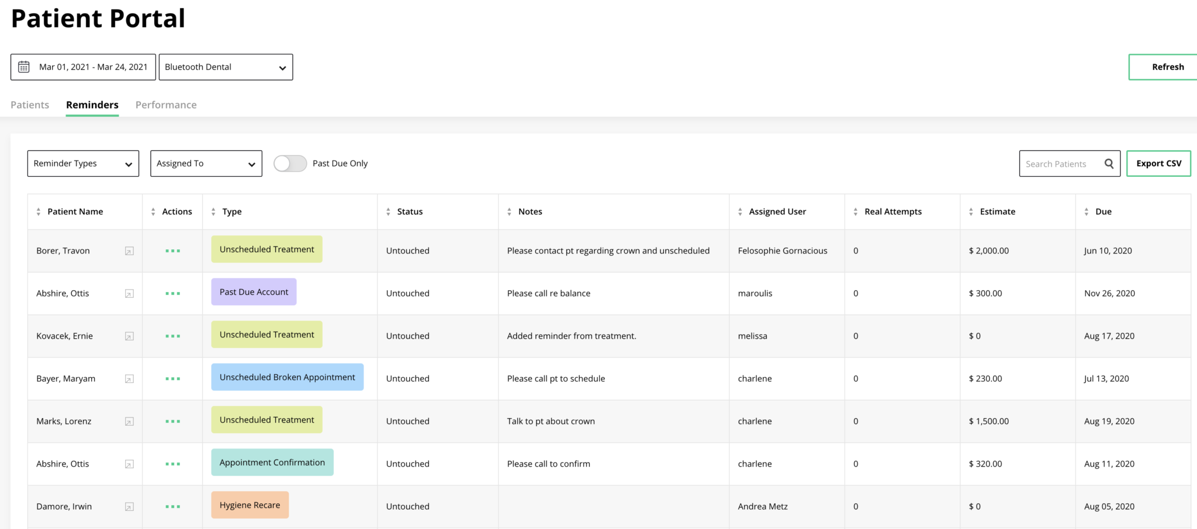Open patient icon in Appointment Confirmation row

[x=129, y=464]
